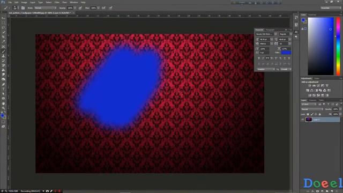This screenshot has height=193, width=343.
Task: Open the Opacity slider arrow in options bar
Action: point(75,8)
